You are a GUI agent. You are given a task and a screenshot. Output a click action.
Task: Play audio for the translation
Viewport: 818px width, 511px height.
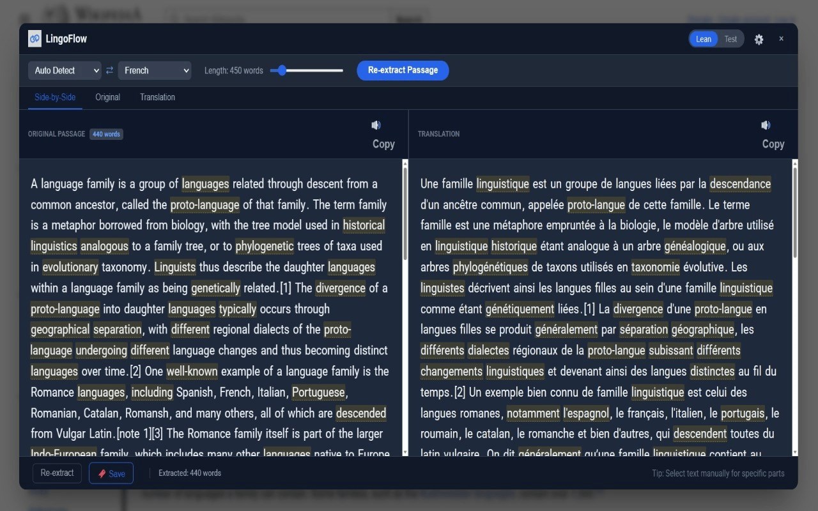766,125
